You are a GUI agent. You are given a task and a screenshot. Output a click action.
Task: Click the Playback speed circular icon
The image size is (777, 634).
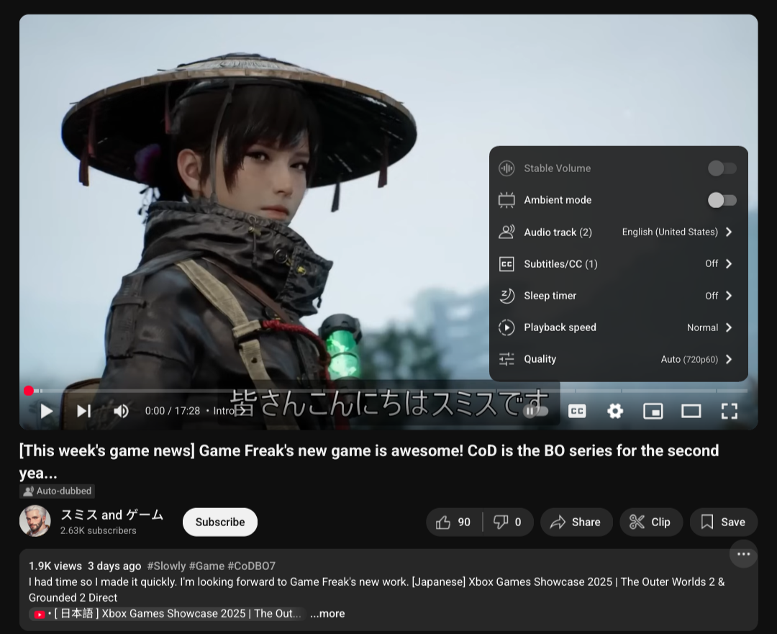click(x=506, y=327)
